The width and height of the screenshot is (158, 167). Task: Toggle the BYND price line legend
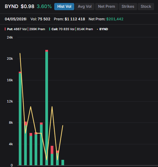tap(103, 29)
